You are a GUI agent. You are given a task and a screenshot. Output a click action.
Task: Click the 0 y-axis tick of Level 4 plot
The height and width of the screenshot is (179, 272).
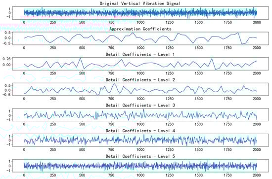9,141
